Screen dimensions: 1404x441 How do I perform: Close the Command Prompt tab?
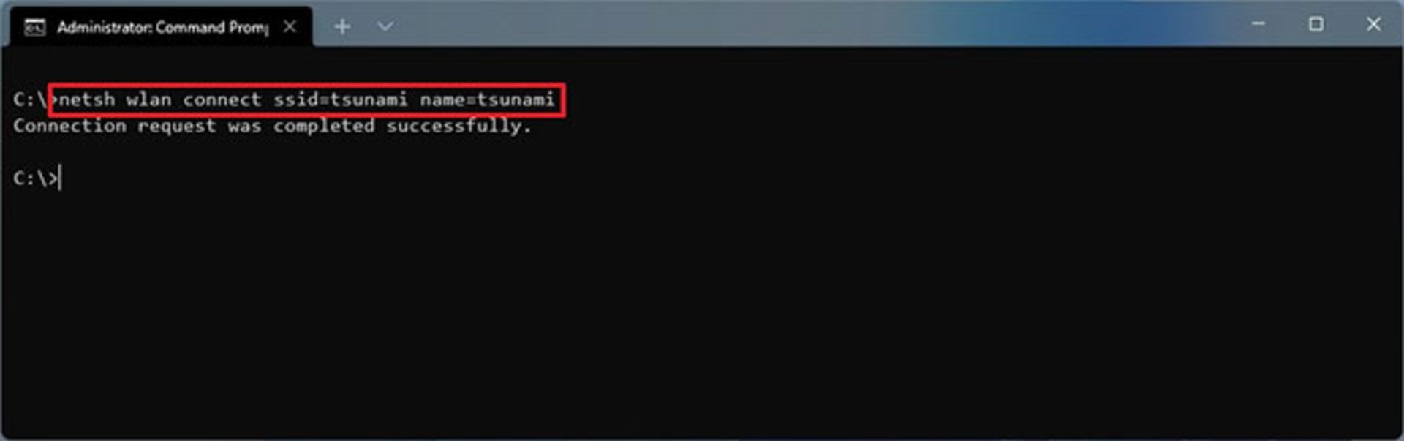click(290, 26)
